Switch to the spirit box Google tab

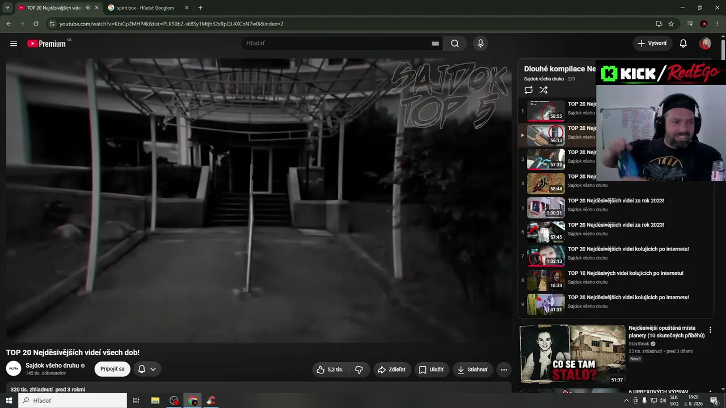click(x=145, y=8)
